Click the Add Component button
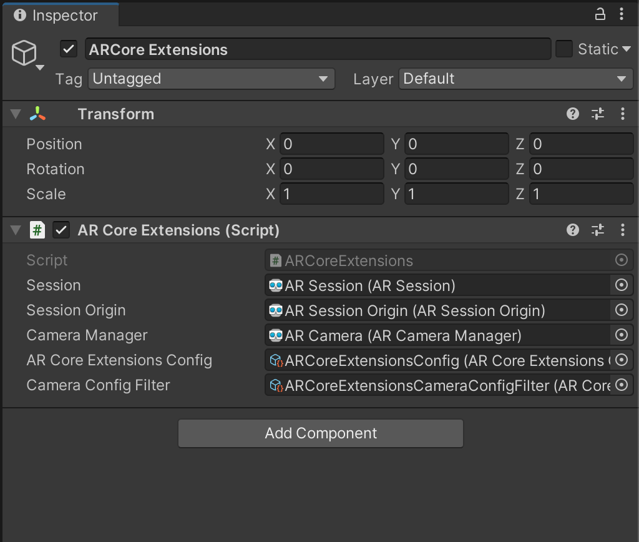This screenshot has width=639, height=542. point(320,433)
